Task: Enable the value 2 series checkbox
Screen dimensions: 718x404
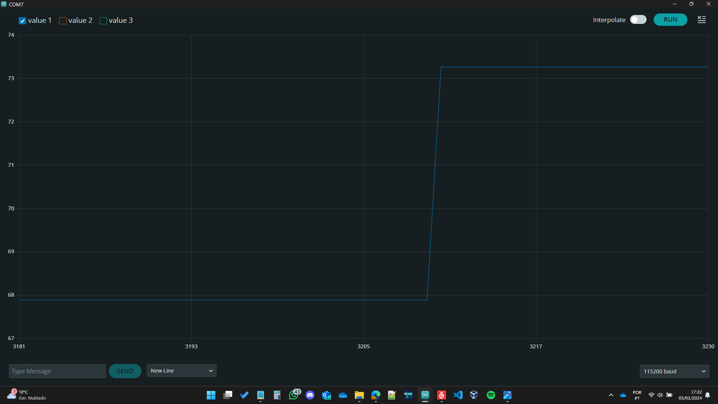Action: click(x=63, y=21)
